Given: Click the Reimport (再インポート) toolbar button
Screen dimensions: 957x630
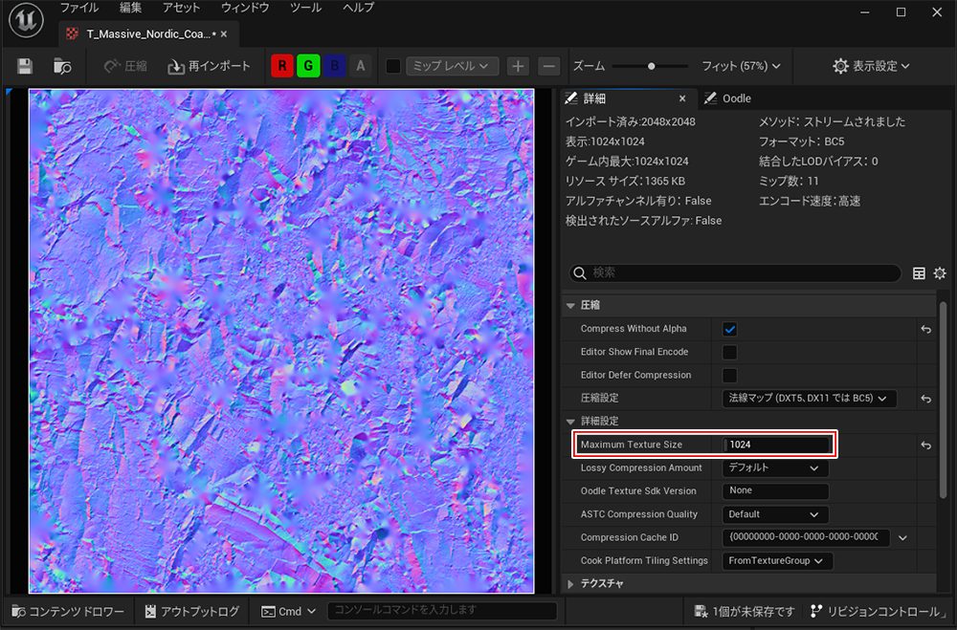Looking at the screenshot, I should click(209, 66).
